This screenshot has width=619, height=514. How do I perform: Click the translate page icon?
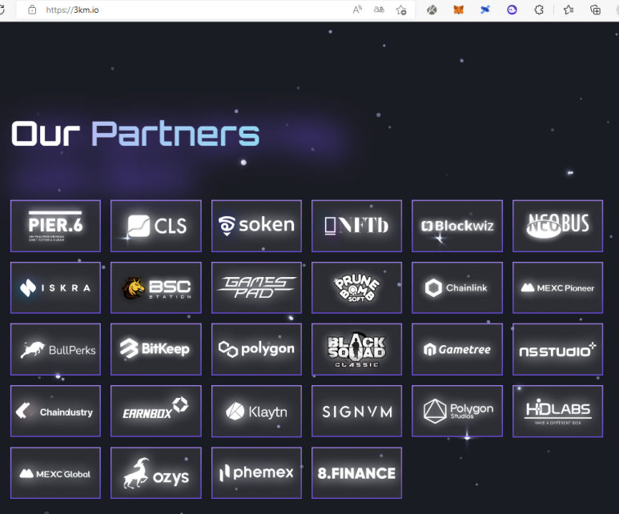click(379, 10)
